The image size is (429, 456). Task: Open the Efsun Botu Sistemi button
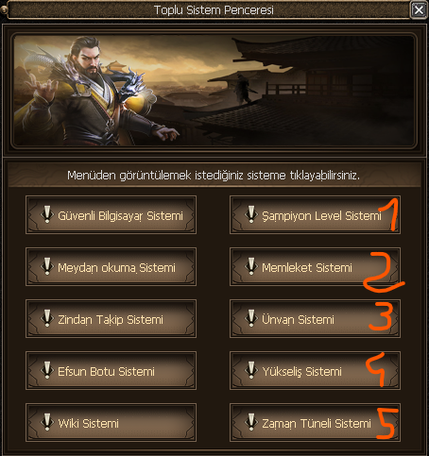111,370
